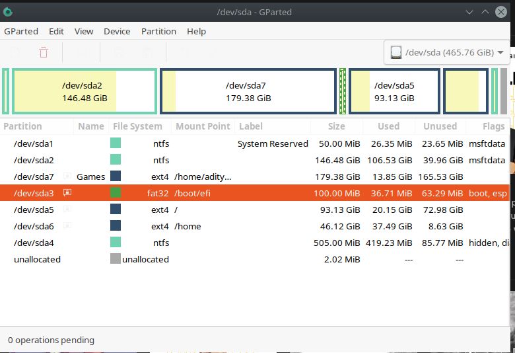Select /dev/sda7 block in the disk map
The image size is (515, 353).
(x=248, y=91)
